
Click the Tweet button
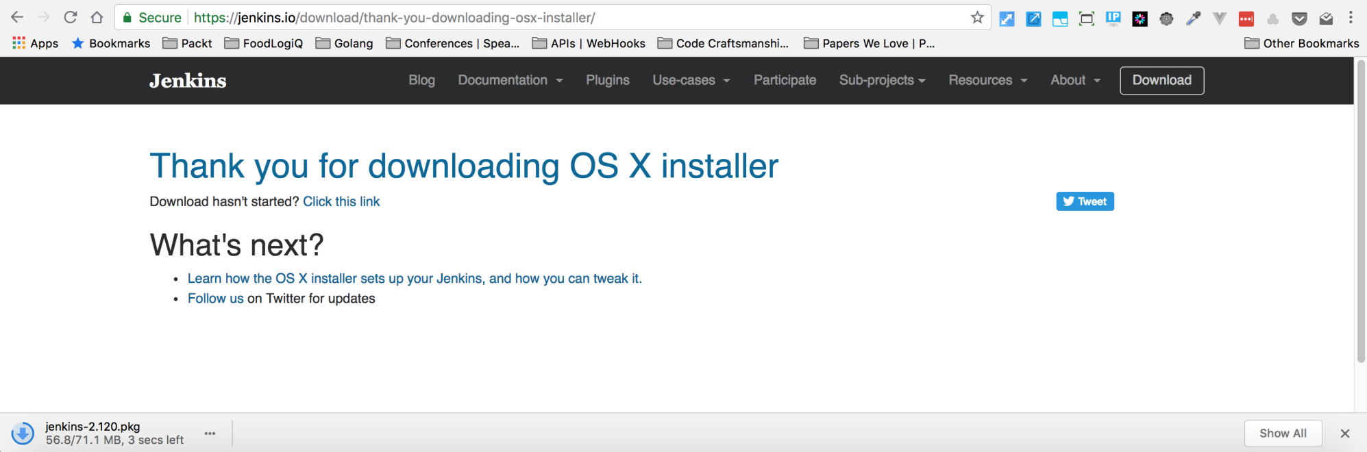[x=1085, y=201]
